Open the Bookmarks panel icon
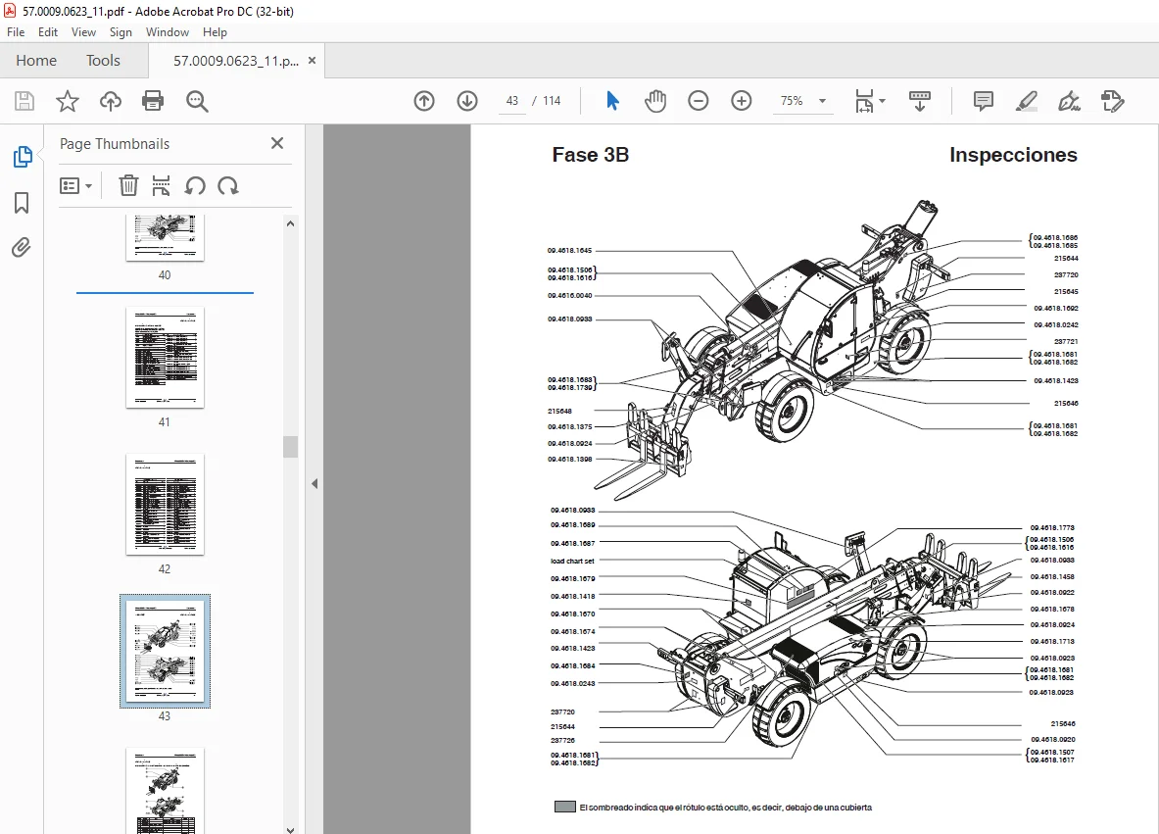This screenshot has height=834, width=1159. click(x=22, y=203)
